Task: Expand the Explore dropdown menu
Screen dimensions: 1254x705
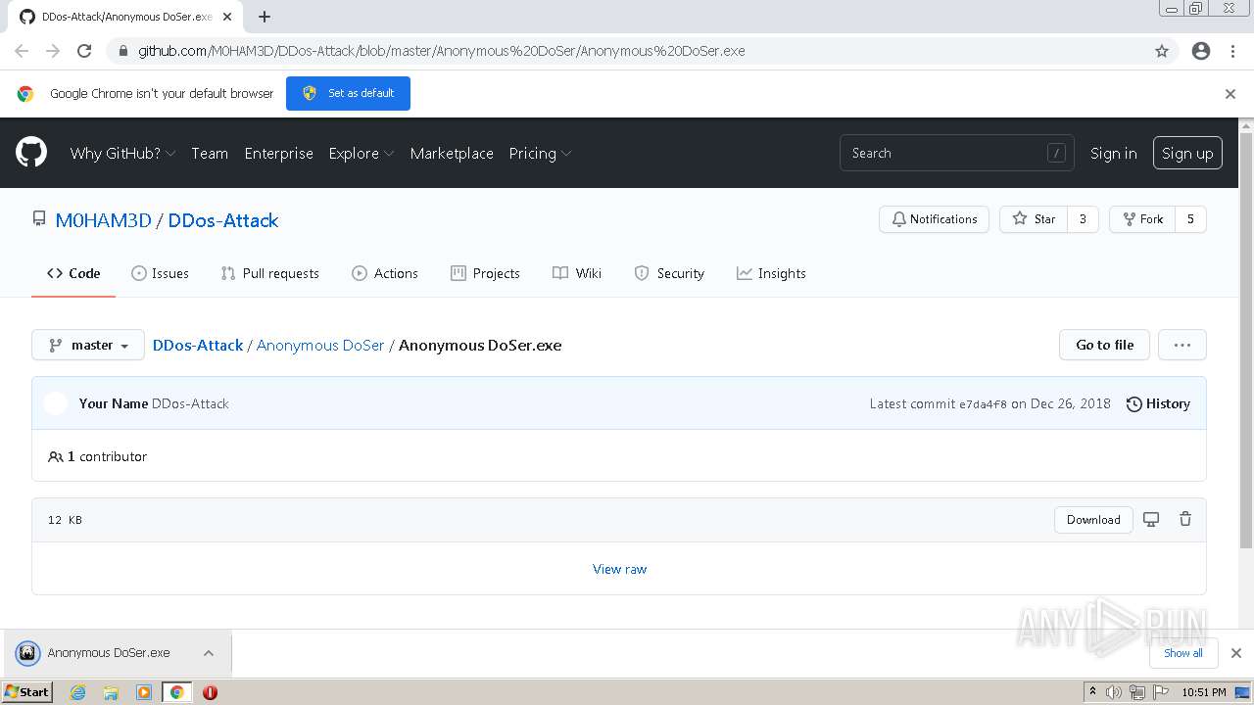Action: [362, 153]
